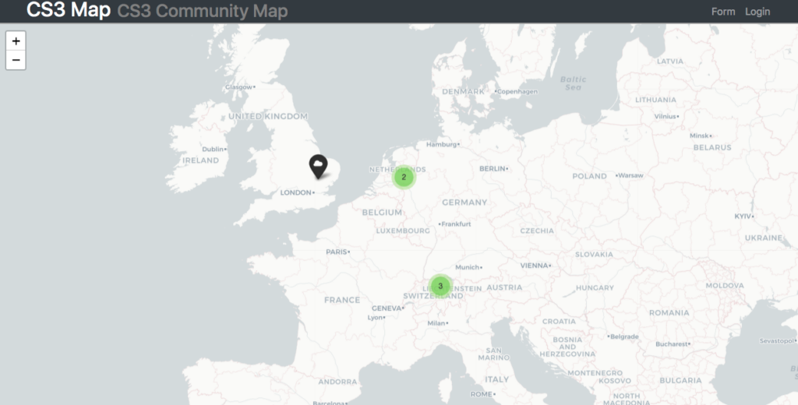This screenshot has height=405, width=798.
Task: Go to CS3 Map home title
Action: [x=69, y=10]
